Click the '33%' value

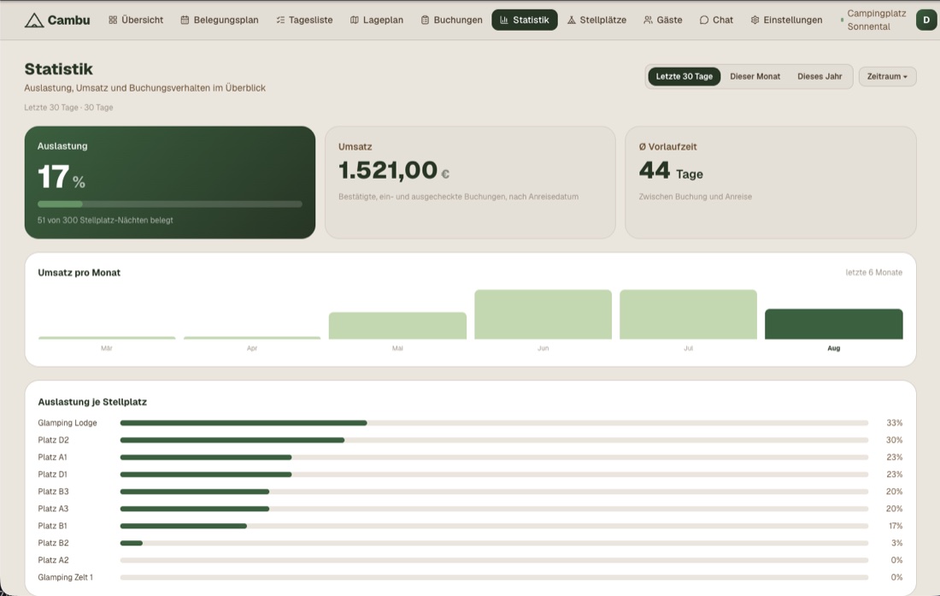pos(894,422)
